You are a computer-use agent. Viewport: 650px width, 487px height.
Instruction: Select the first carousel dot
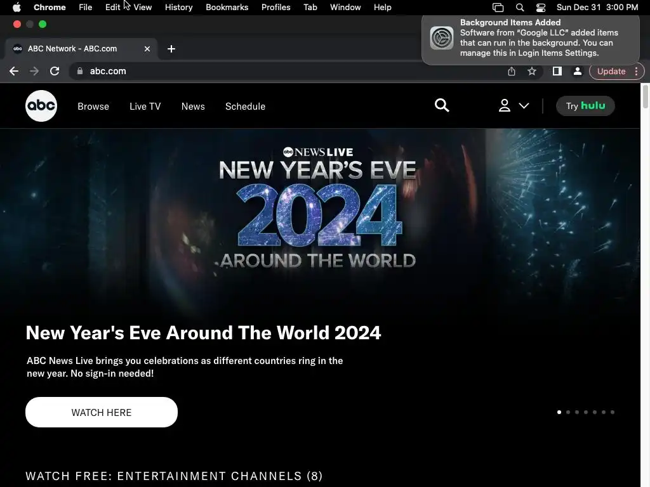coord(559,412)
